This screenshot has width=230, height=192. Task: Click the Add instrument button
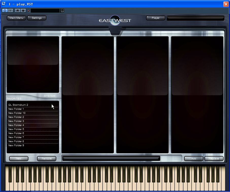pos(194,159)
